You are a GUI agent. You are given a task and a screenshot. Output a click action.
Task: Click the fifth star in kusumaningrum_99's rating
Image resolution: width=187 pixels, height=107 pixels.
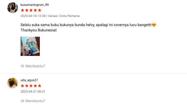(x=40, y=10)
